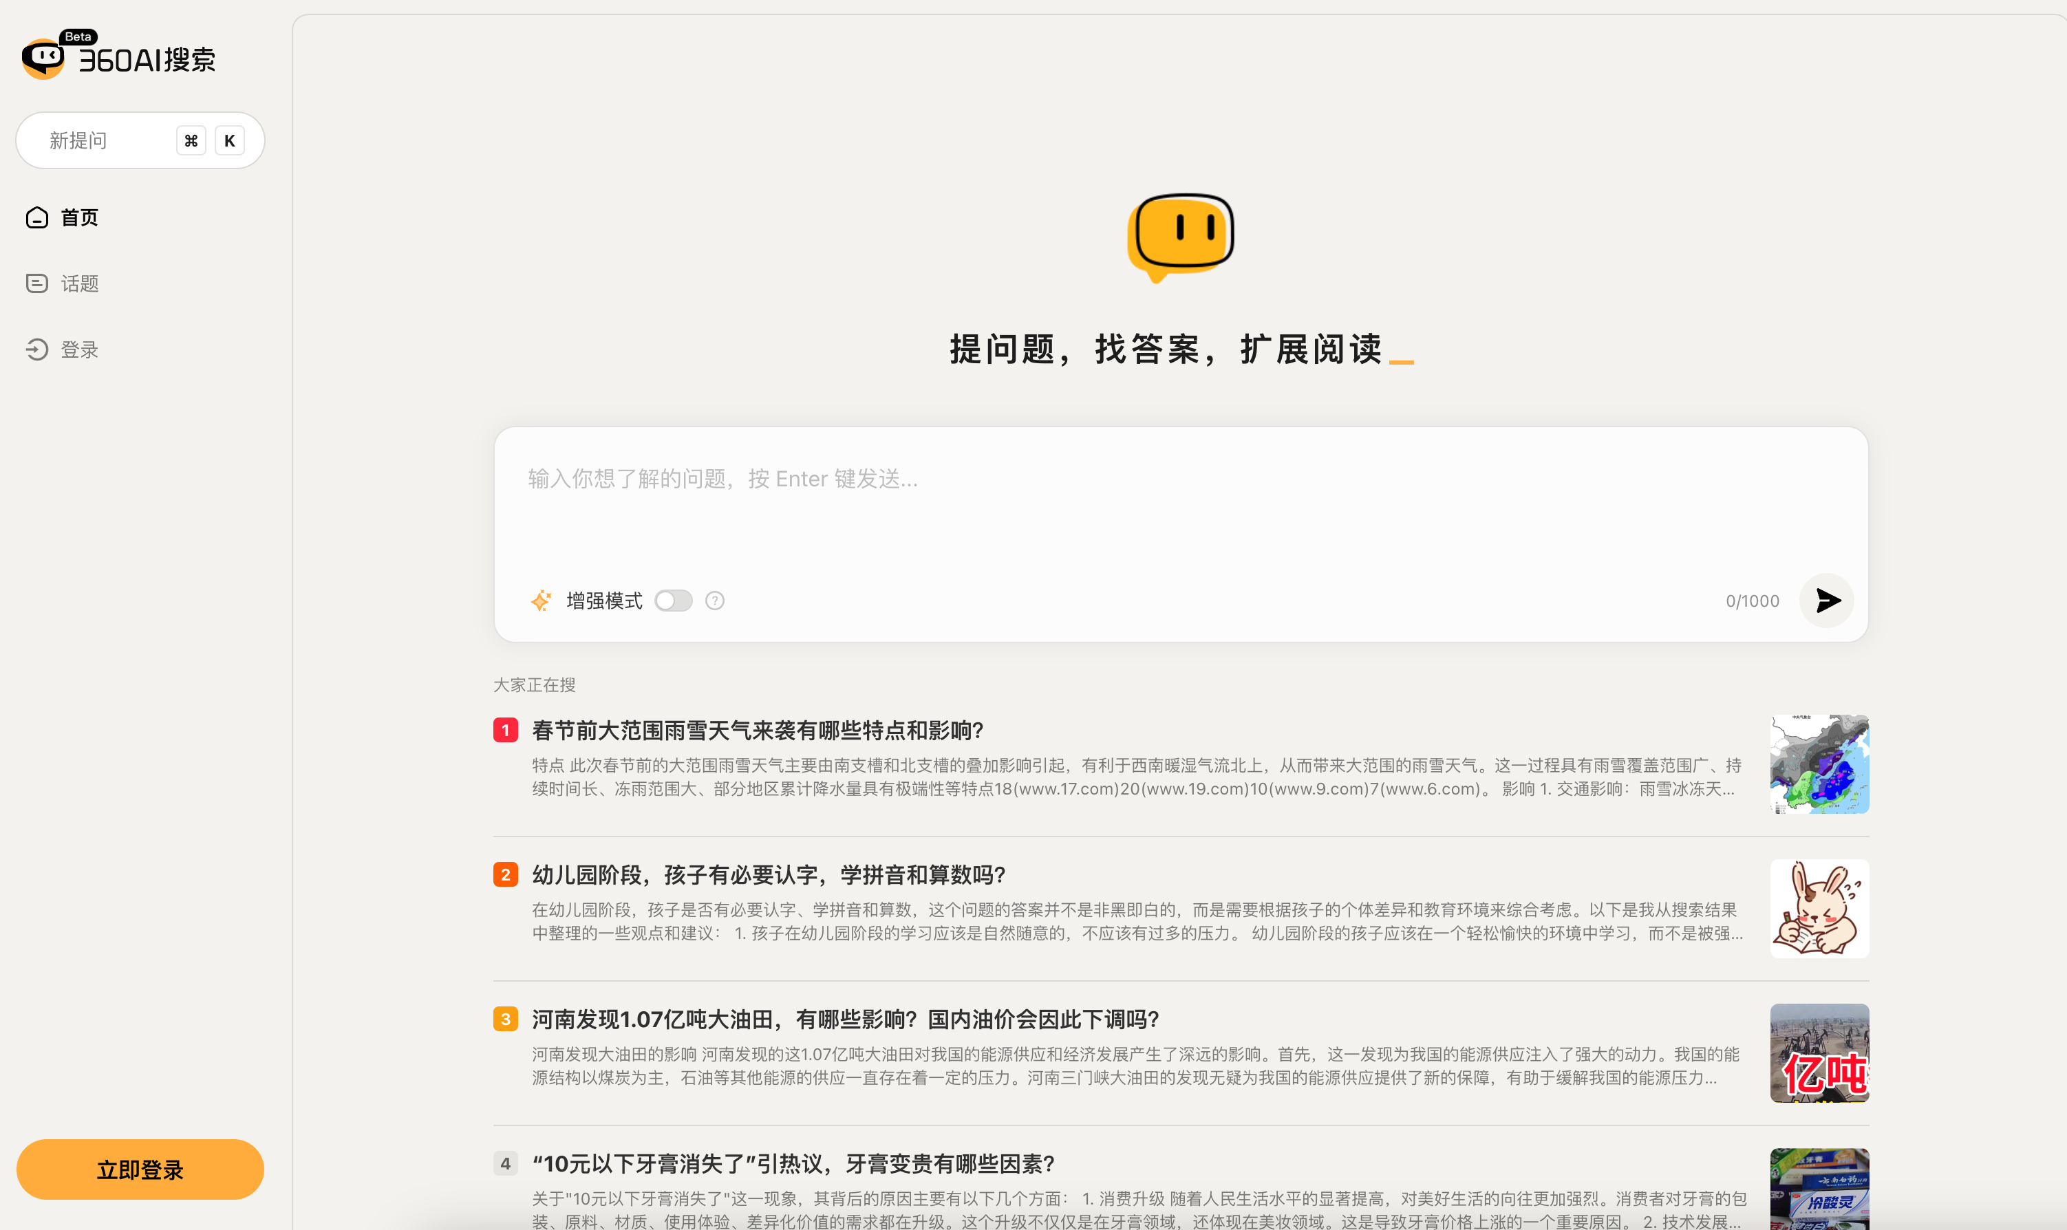Click the rabbit cartoon thumbnail
This screenshot has width=2067, height=1230.
(x=1819, y=909)
